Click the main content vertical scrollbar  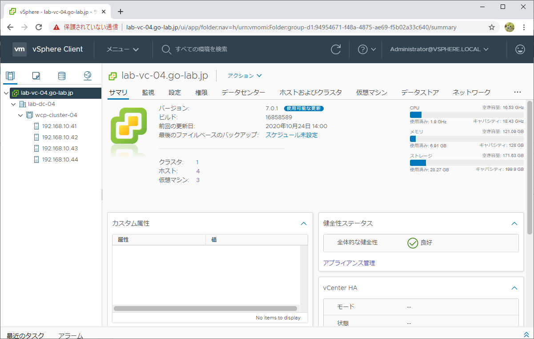529,168
